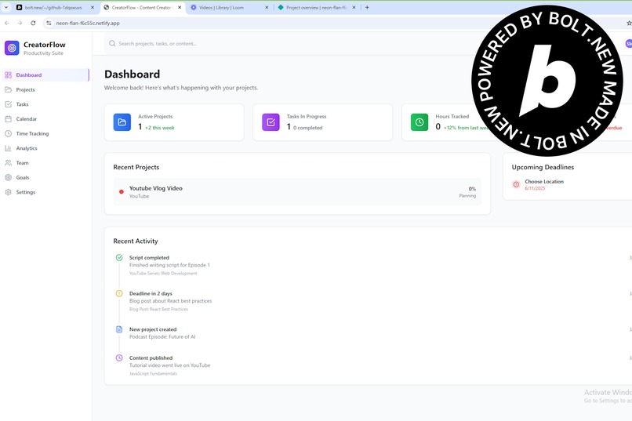
Task: Click the red alert icon beside Choose Location
Action: pyautogui.click(x=516, y=184)
